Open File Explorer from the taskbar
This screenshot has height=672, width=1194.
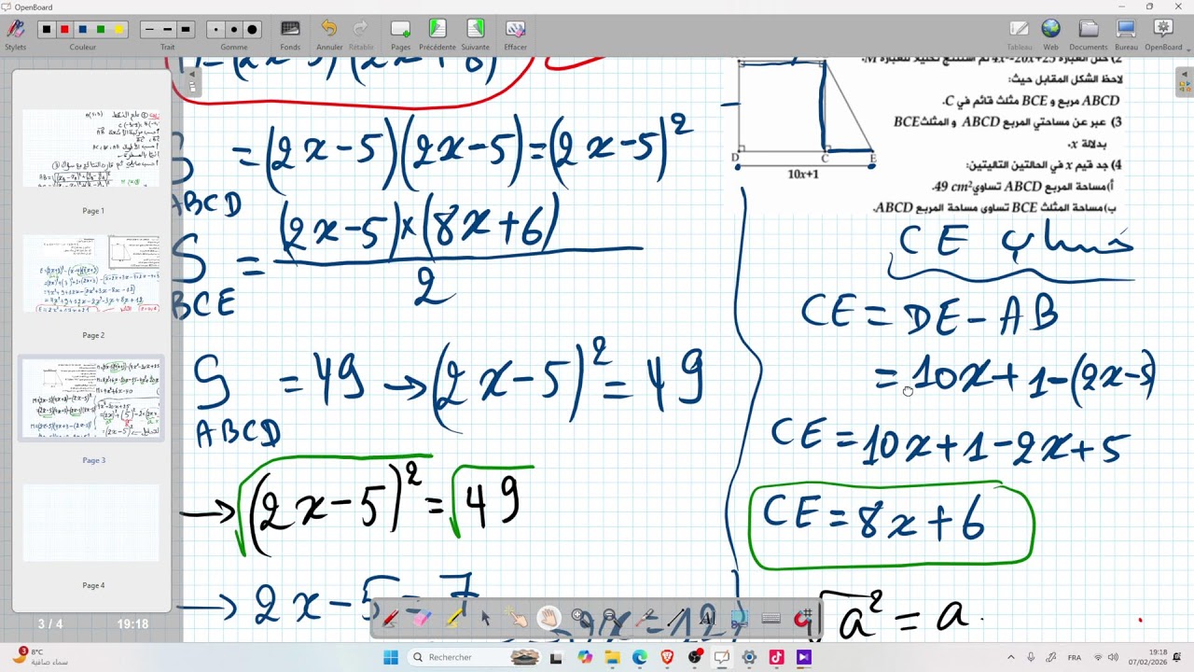click(x=612, y=657)
